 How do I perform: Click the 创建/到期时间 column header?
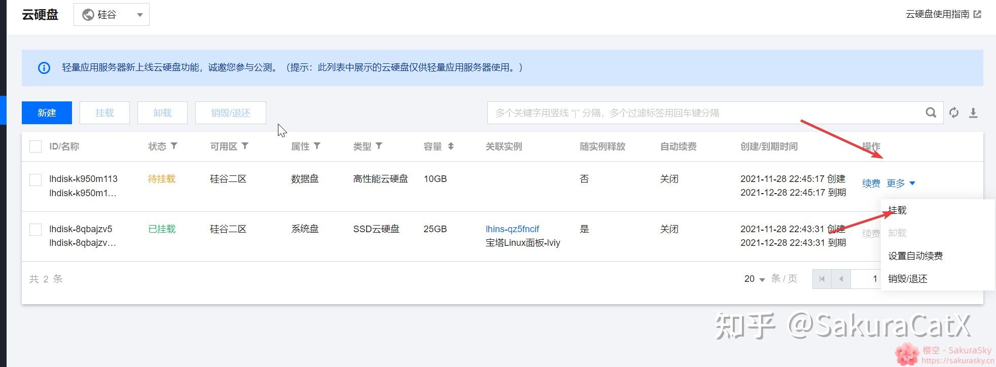pos(769,146)
